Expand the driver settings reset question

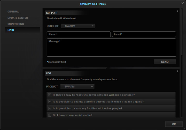pos(50,95)
